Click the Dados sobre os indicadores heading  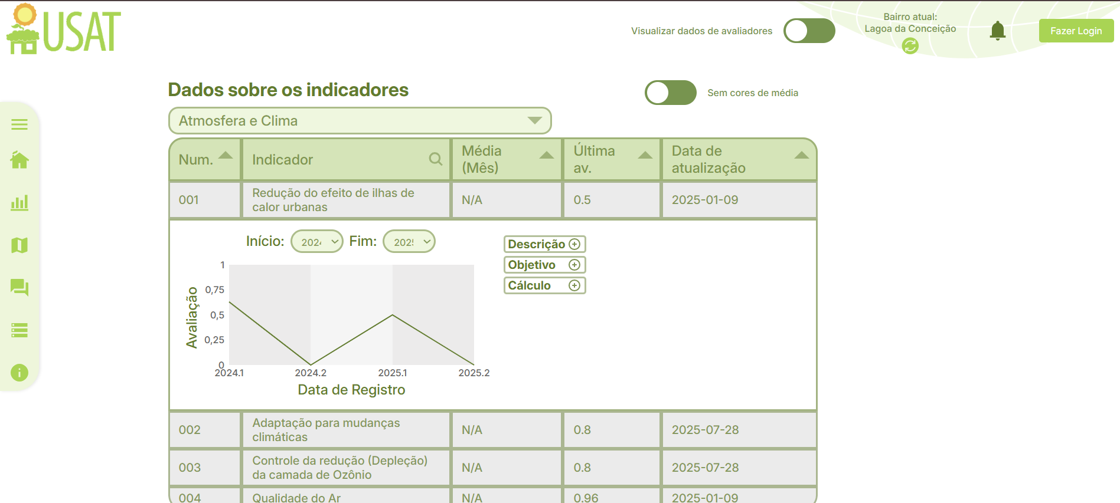(288, 90)
